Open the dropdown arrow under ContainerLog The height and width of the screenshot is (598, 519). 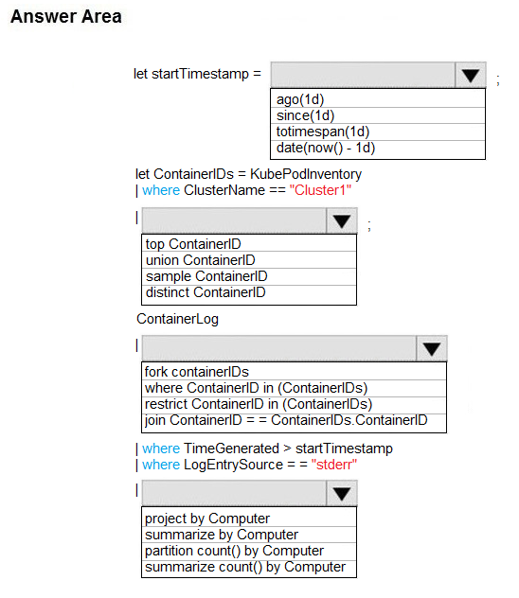432,348
